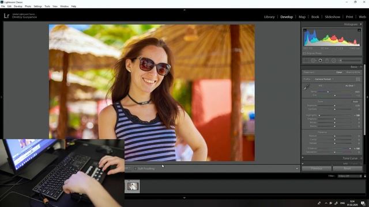
Task: Toggle the filter lock switch in filmstrip
Action: [365, 176]
